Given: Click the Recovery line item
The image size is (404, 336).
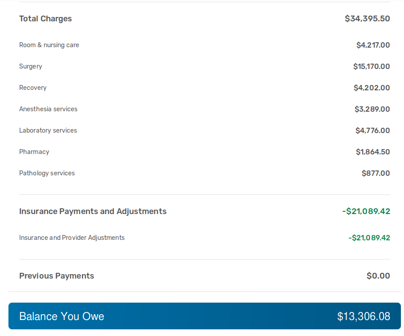Looking at the screenshot, I should click(33, 88).
